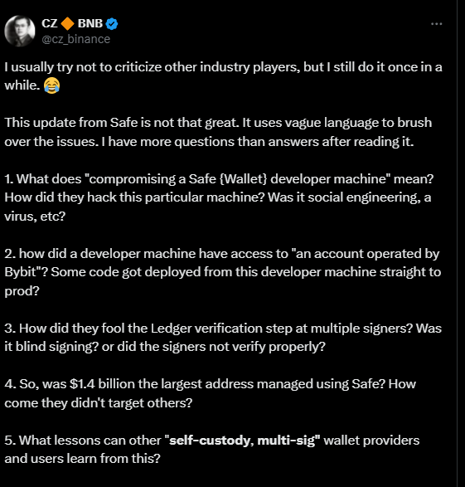Click the CZ display name
Viewport: 465px width, 487px height.
point(50,23)
